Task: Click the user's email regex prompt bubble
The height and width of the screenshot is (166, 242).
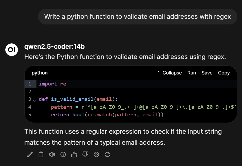Action: click(x=137, y=16)
